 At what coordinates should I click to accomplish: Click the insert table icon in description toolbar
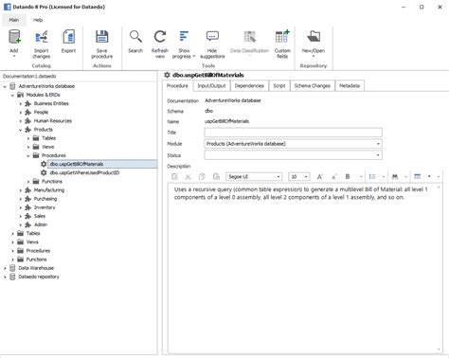pyautogui.click(x=418, y=177)
